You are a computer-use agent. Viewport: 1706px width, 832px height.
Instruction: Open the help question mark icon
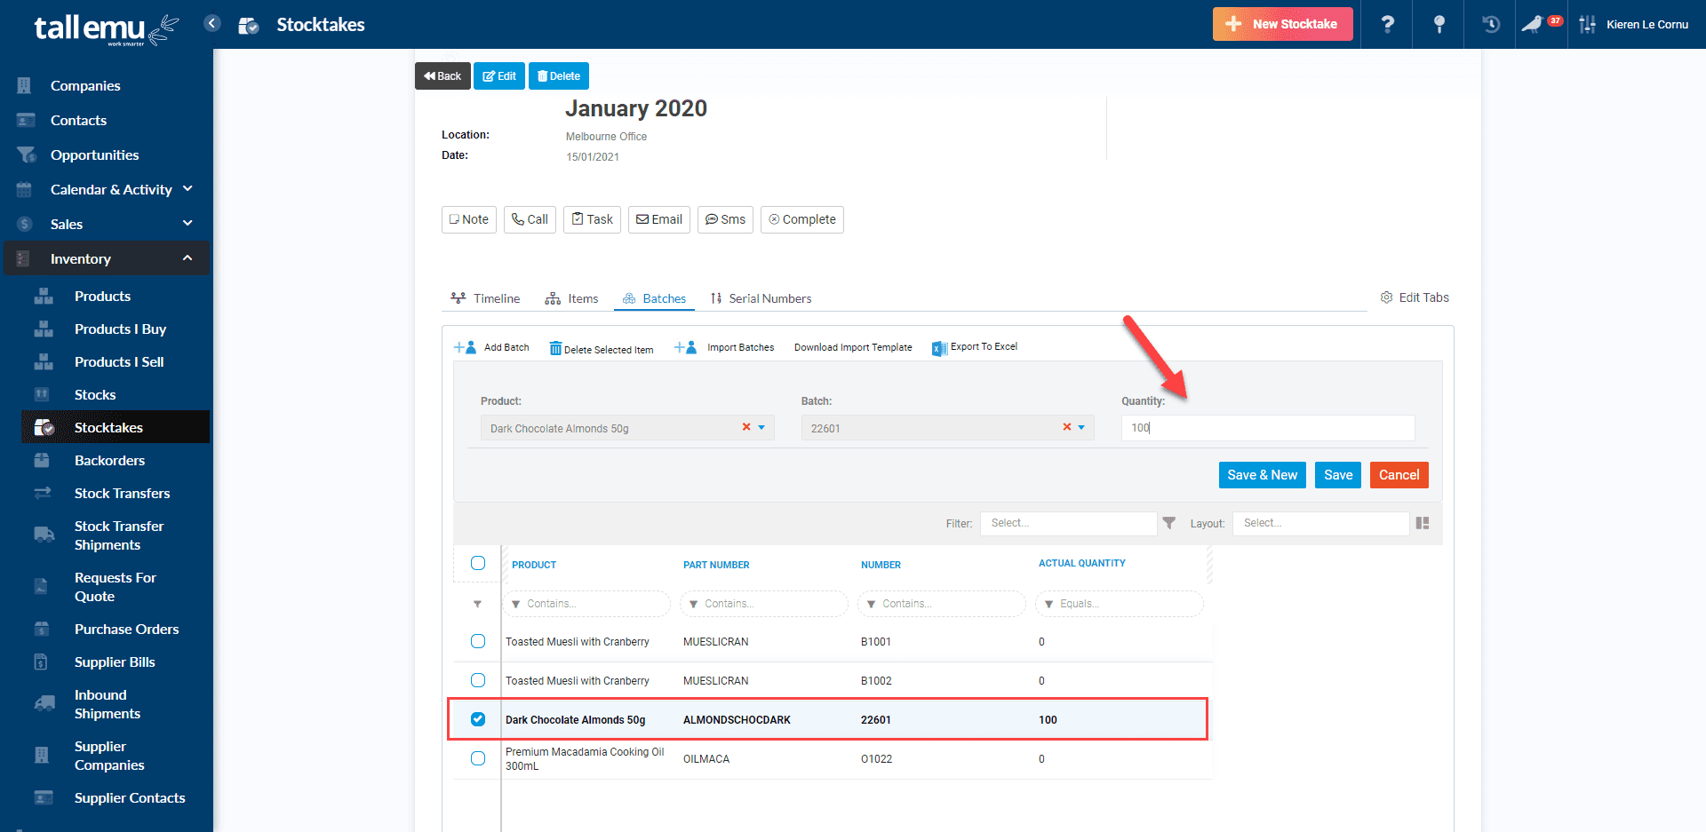pyautogui.click(x=1386, y=24)
